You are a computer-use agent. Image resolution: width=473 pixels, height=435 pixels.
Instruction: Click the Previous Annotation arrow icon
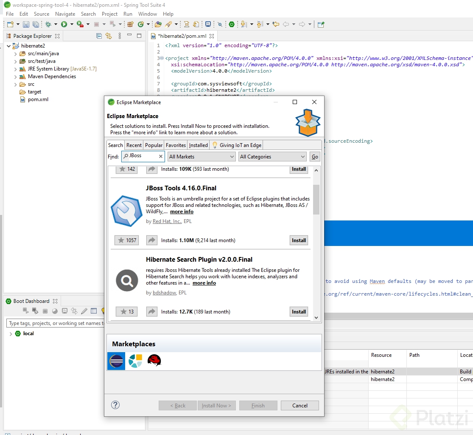coord(260,25)
